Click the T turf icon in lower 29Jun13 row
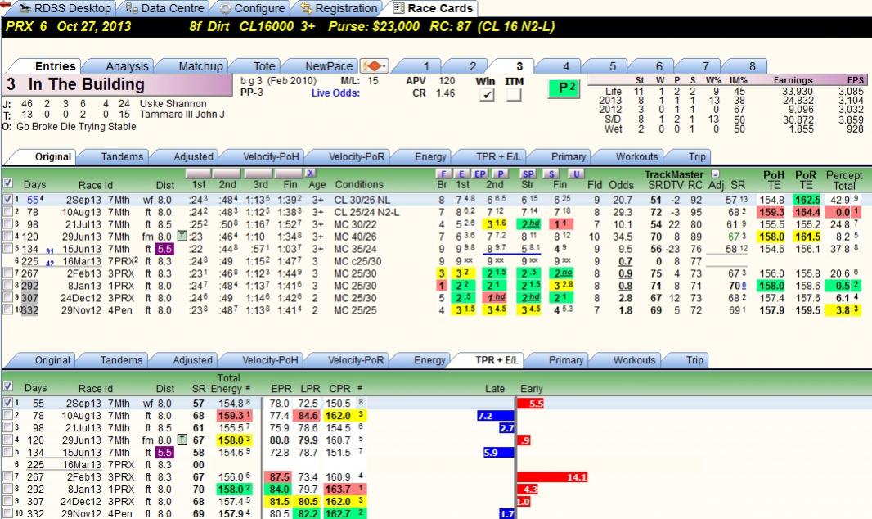This screenshot has width=872, height=519. click(x=182, y=440)
